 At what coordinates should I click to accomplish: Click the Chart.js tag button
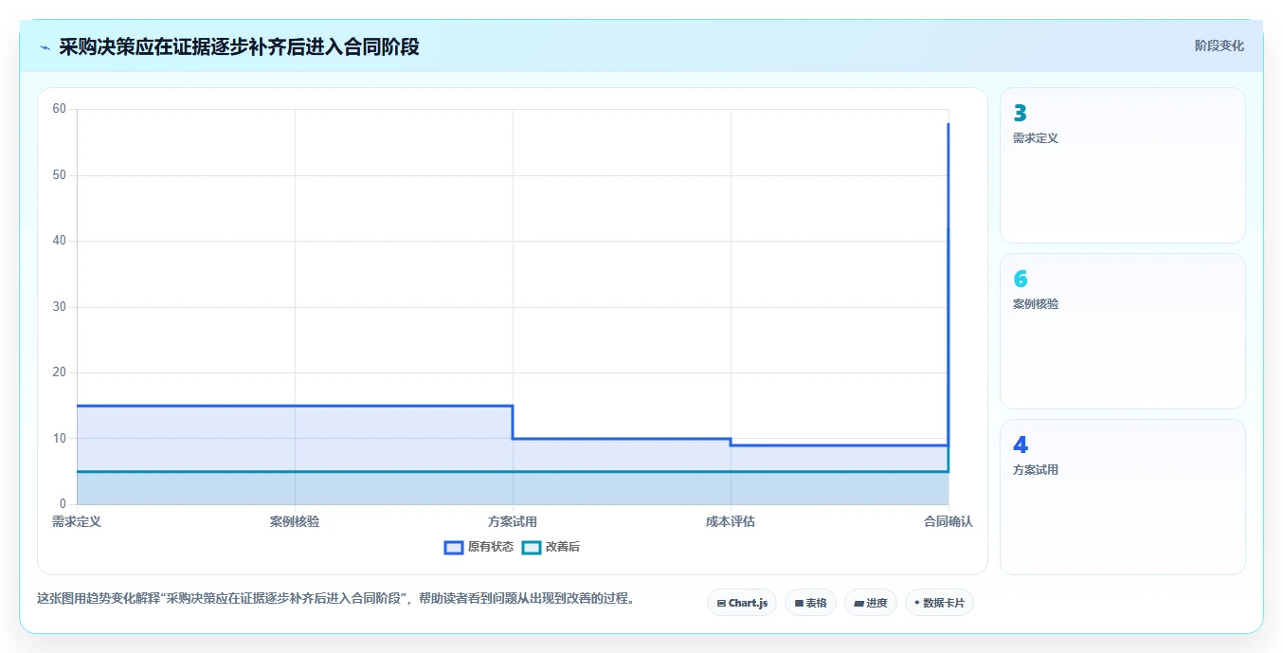click(742, 603)
